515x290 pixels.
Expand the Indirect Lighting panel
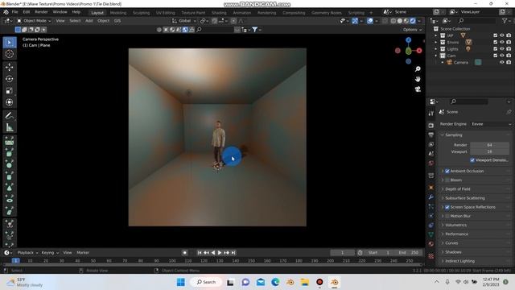(x=459, y=261)
